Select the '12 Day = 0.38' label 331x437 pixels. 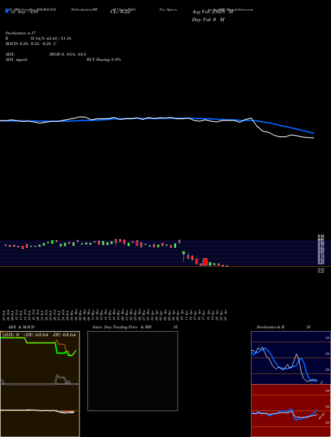[x=23, y=12]
